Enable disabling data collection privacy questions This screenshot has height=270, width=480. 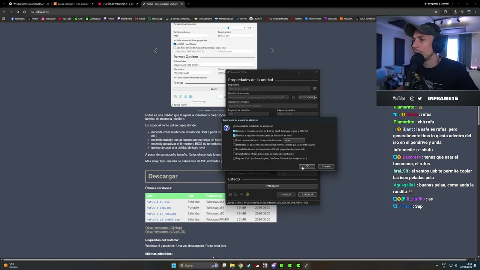[234, 149]
